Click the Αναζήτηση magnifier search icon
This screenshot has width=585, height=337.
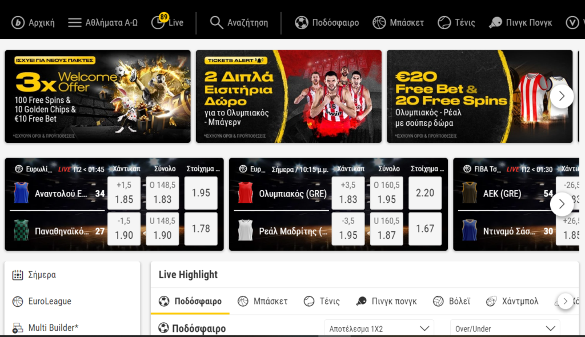pos(216,22)
